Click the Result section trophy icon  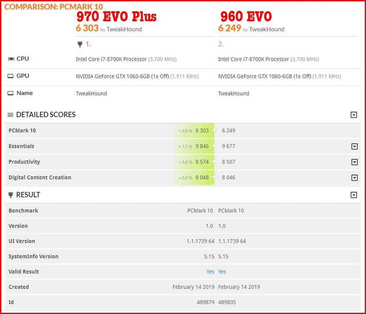[x=10, y=195]
